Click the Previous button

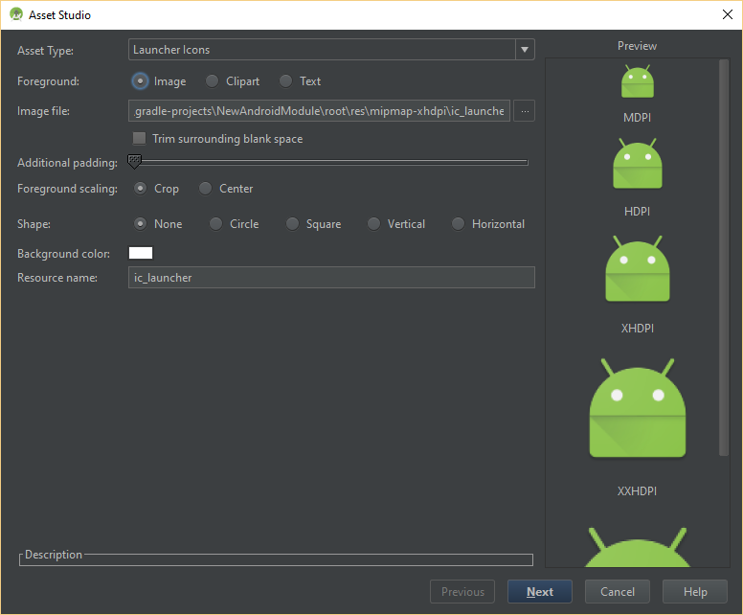(x=462, y=592)
